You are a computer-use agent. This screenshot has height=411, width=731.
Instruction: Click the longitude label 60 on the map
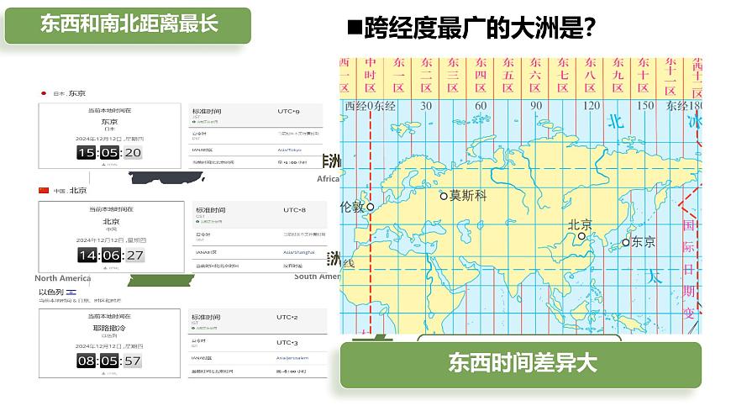pos(481,107)
